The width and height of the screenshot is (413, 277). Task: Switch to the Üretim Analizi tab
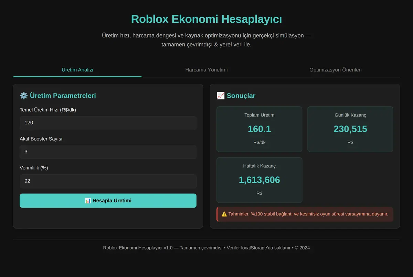77,70
